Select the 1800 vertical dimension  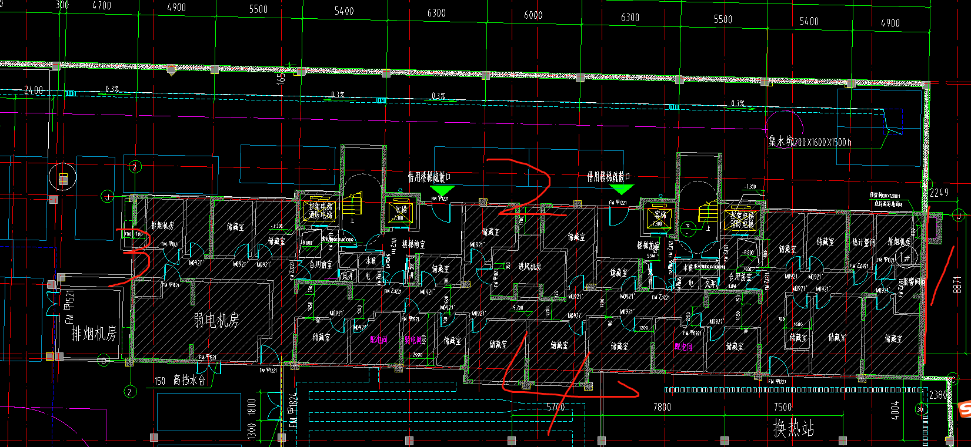252,408
